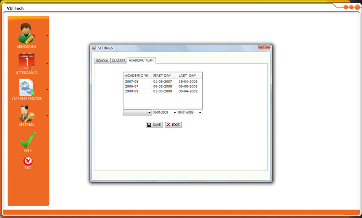This screenshot has width=362, height=218.
Task: Close the Settings dialog window
Action: click(264, 47)
